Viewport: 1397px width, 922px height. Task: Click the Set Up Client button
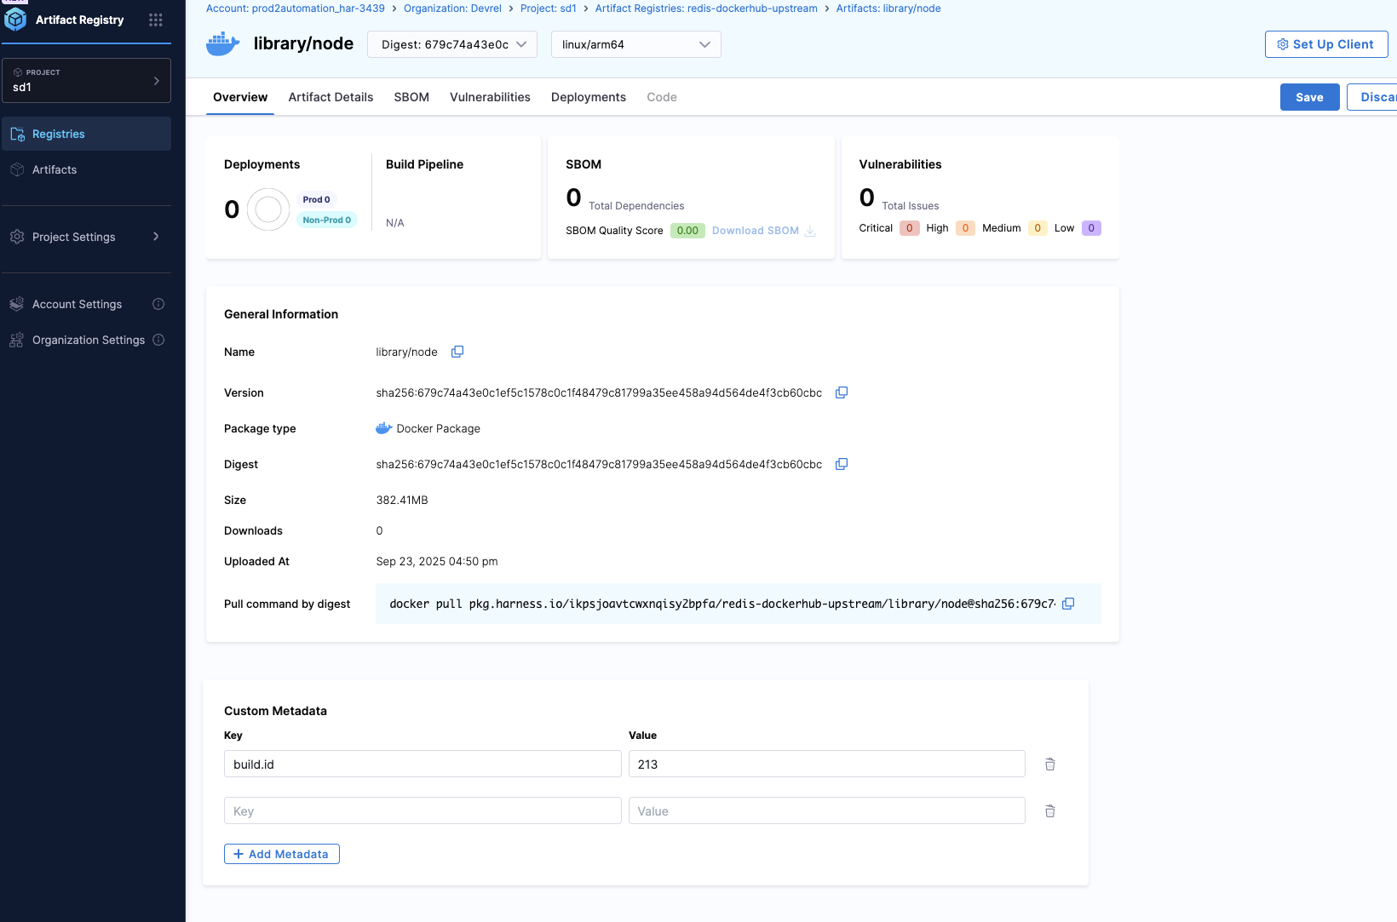(x=1325, y=44)
